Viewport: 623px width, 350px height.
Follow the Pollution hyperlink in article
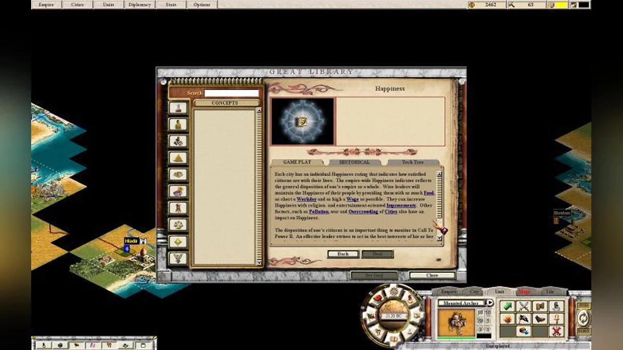(x=319, y=212)
